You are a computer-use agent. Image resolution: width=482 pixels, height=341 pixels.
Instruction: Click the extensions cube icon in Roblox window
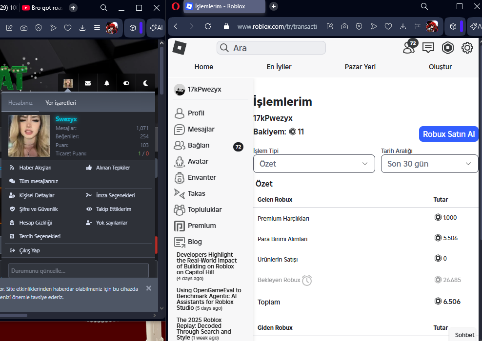pos(453,27)
